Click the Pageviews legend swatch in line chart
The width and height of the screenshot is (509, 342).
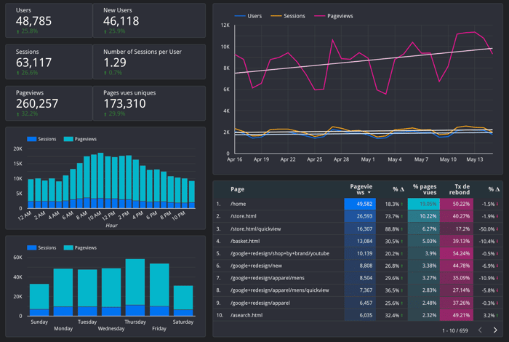point(320,16)
